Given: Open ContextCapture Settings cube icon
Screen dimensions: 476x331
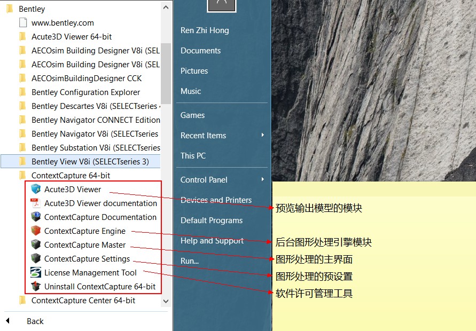Looking at the screenshot, I should point(36,258).
